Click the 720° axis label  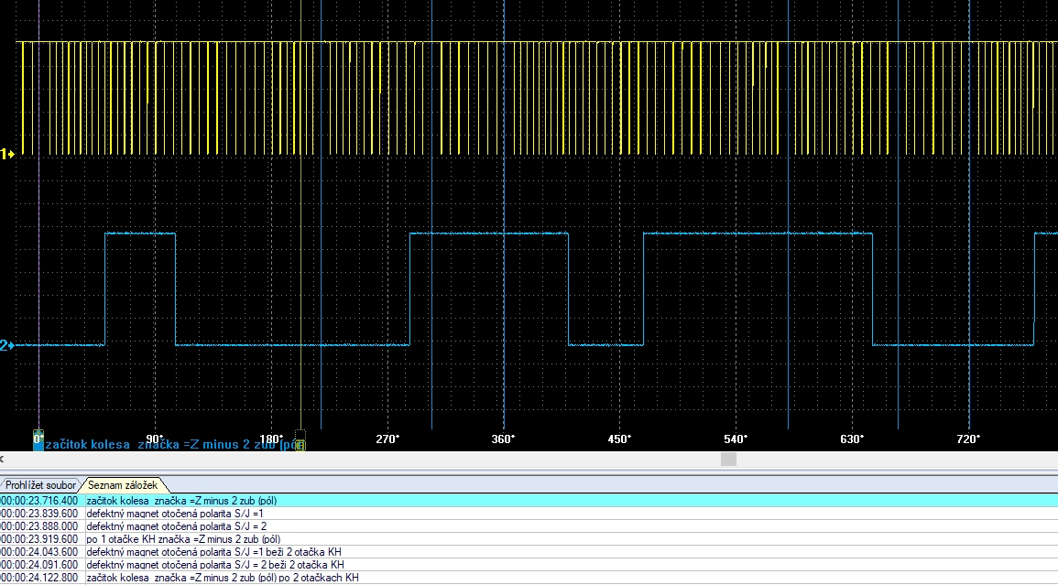968,439
